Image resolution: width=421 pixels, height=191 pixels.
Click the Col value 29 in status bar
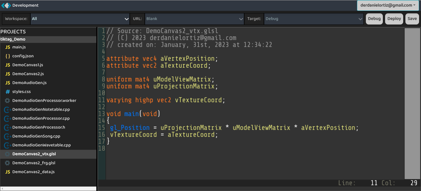pyautogui.click(x=414, y=183)
